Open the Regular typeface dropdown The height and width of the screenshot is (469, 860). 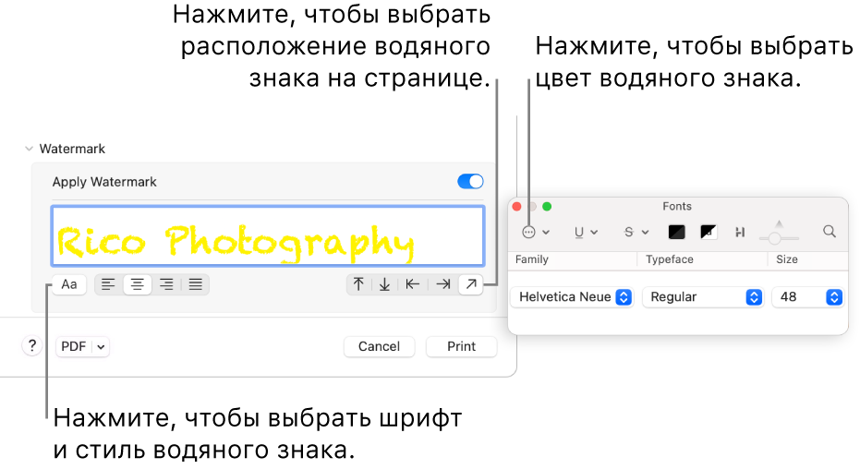[703, 297]
